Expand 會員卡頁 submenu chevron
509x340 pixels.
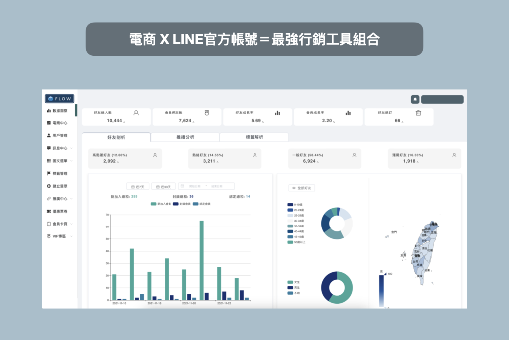click(71, 224)
